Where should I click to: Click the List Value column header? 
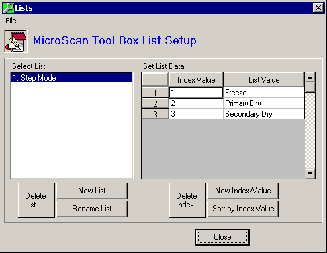click(x=264, y=80)
